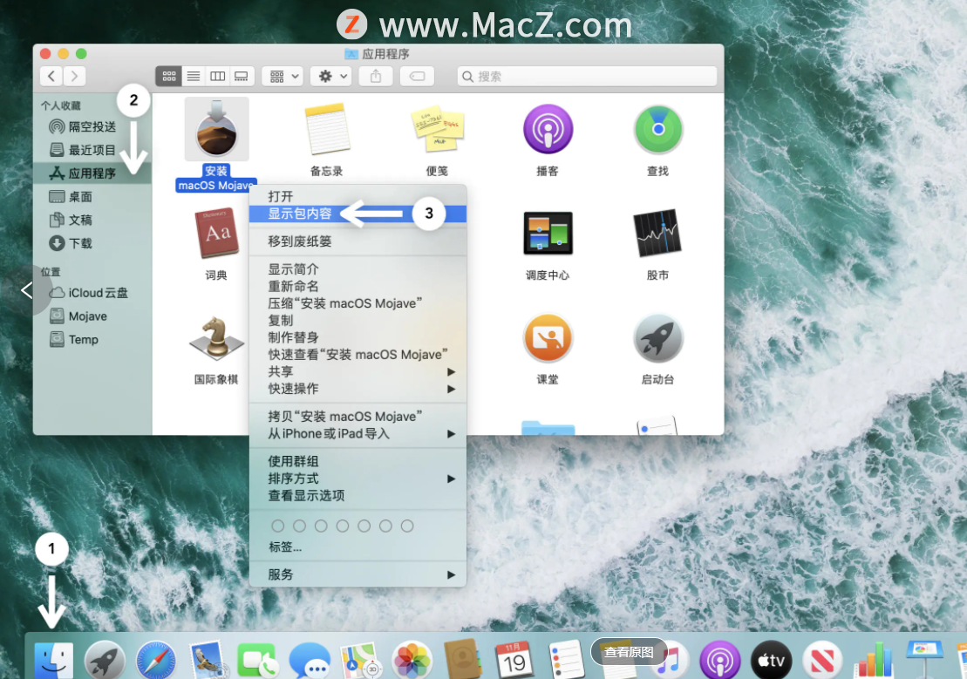Expand the 服务 submenu
The image size is (967, 679).
(x=358, y=574)
